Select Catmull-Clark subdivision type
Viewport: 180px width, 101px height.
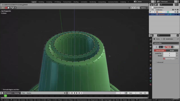point(160,50)
